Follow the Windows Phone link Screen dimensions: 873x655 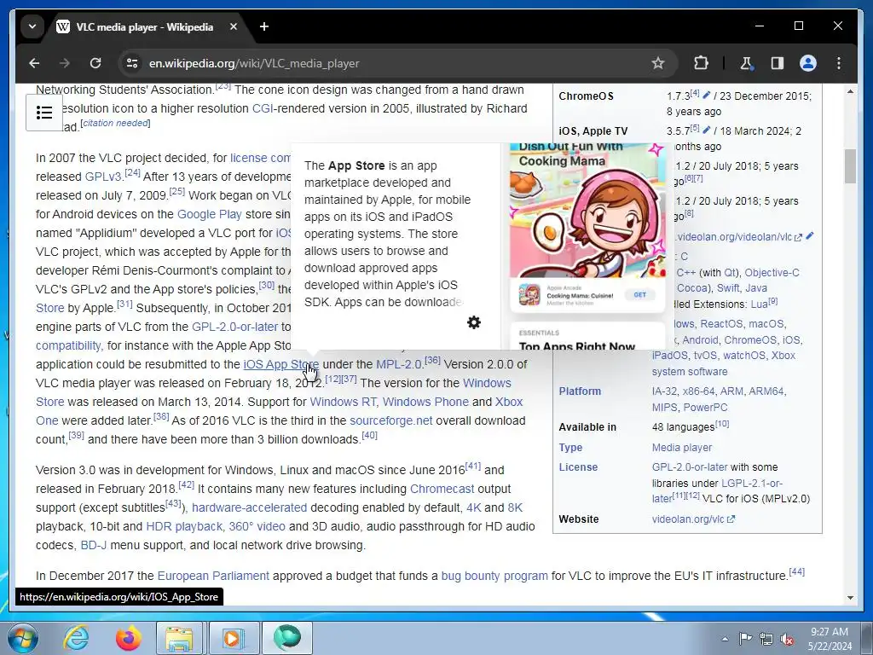click(x=425, y=403)
